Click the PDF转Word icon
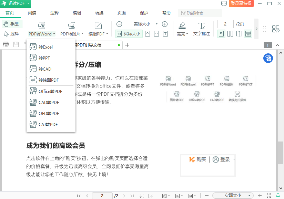Image resolution: width=284 pixels, height=199 pixels. point(42,25)
